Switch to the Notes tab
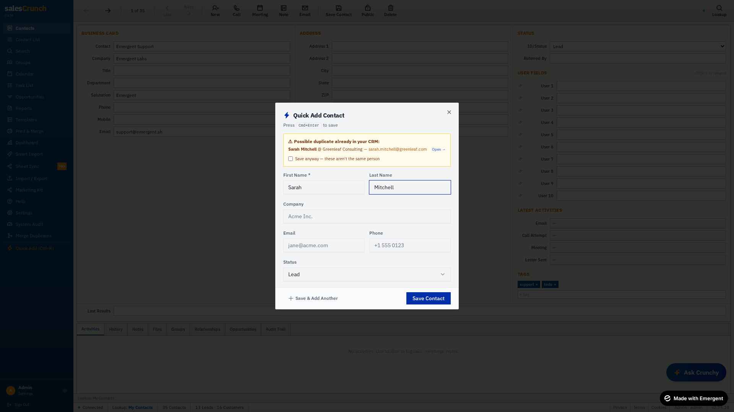Image resolution: width=734 pixels, height=412 pixels. pyautogui.click(x=138, y=329)
